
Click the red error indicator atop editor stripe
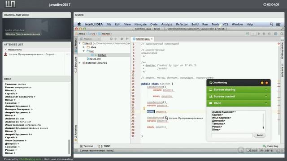click(x=278, y=44)
